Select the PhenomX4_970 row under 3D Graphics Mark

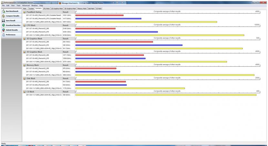pos(37,58)
